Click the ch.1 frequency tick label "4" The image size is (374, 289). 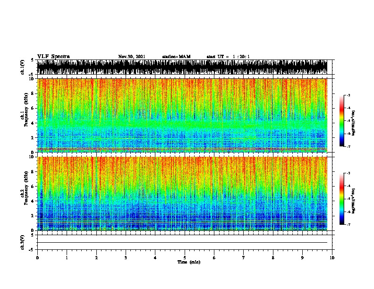point(33,123)
